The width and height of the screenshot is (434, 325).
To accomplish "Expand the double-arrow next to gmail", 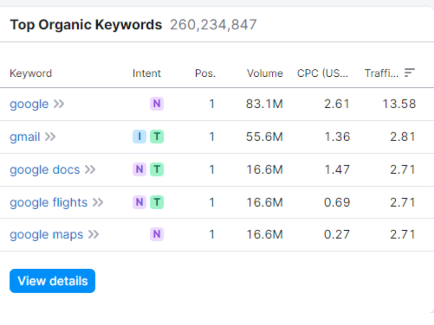I will click(50, 136).
